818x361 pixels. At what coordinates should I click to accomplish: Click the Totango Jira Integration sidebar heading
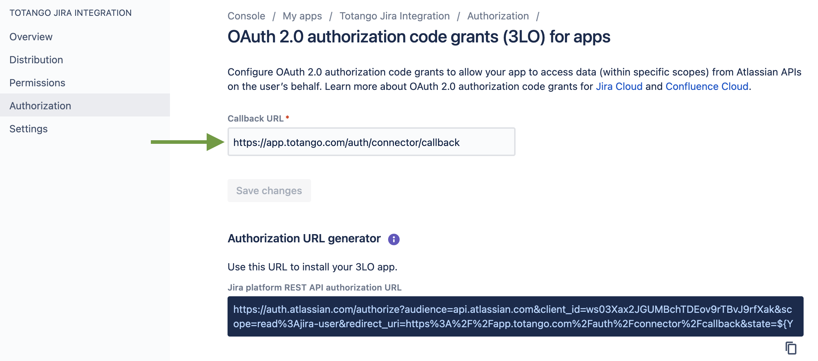coord(71,13)
